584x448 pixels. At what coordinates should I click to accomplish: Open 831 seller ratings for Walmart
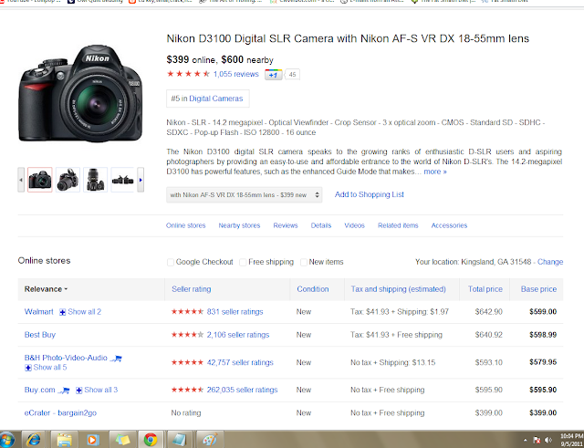click(235, 312)
